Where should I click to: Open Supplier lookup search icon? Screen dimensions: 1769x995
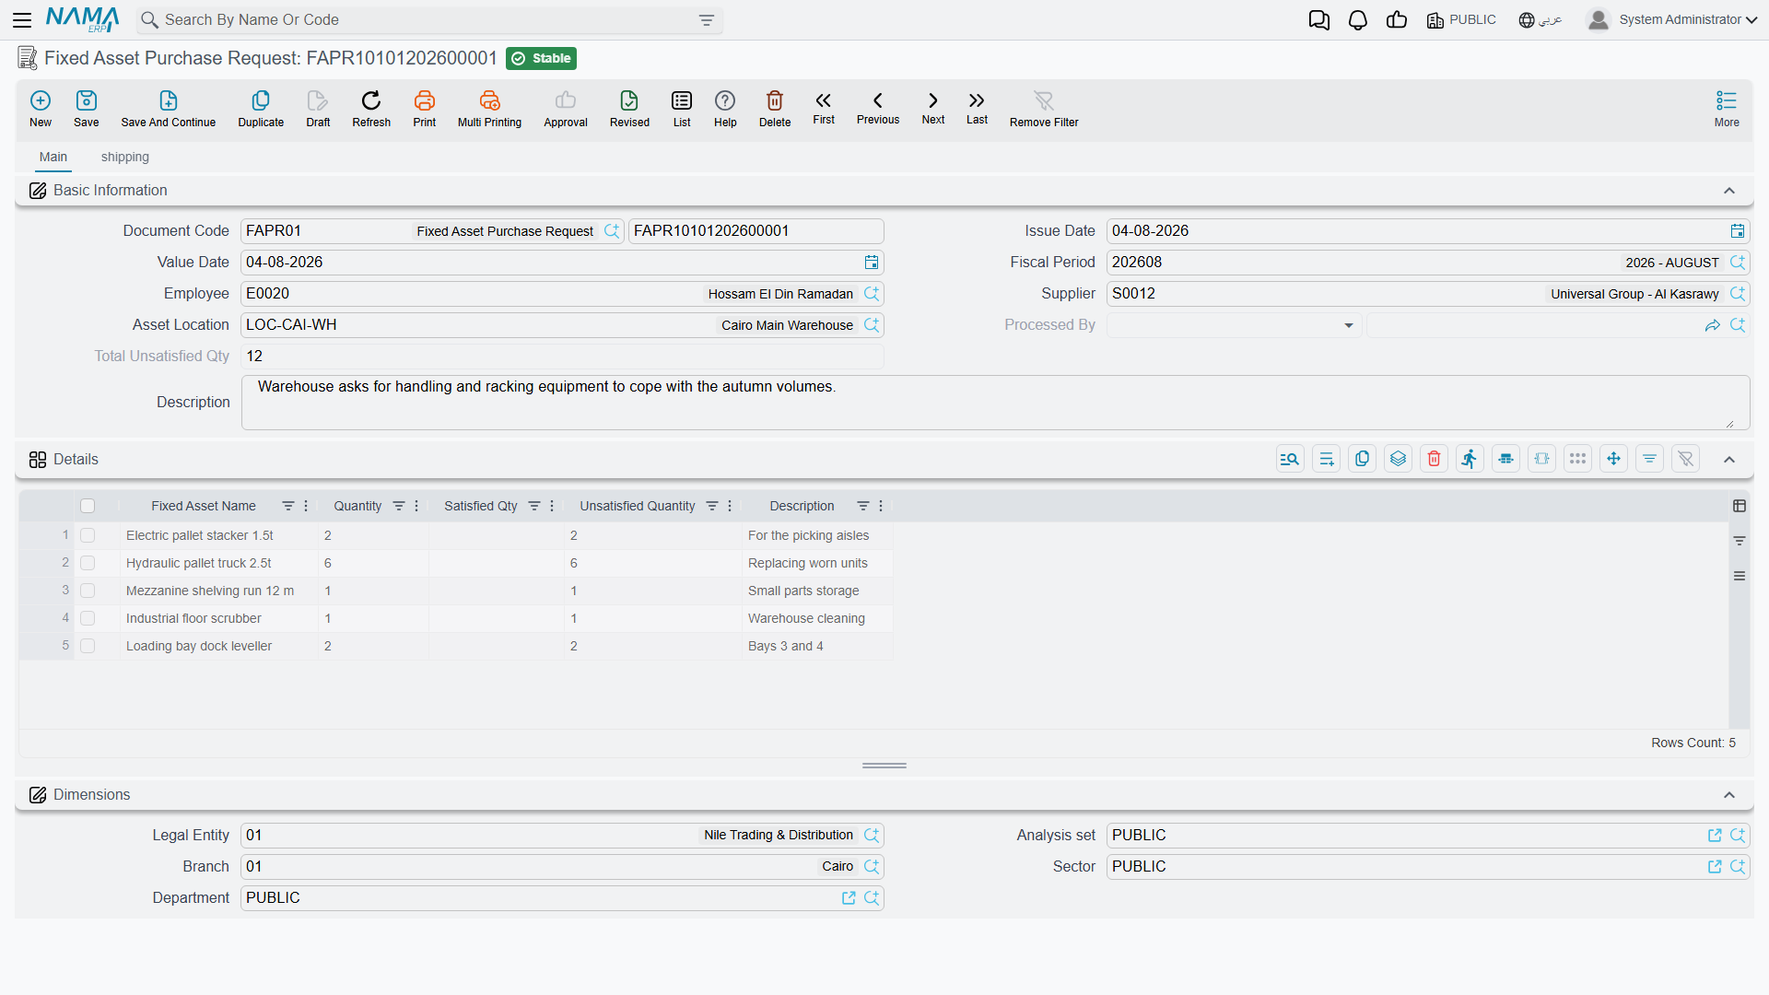[x=1737, y=294]
